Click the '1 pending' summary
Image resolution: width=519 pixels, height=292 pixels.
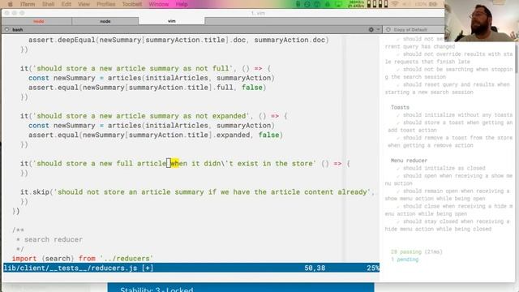[x=405, y=260]
